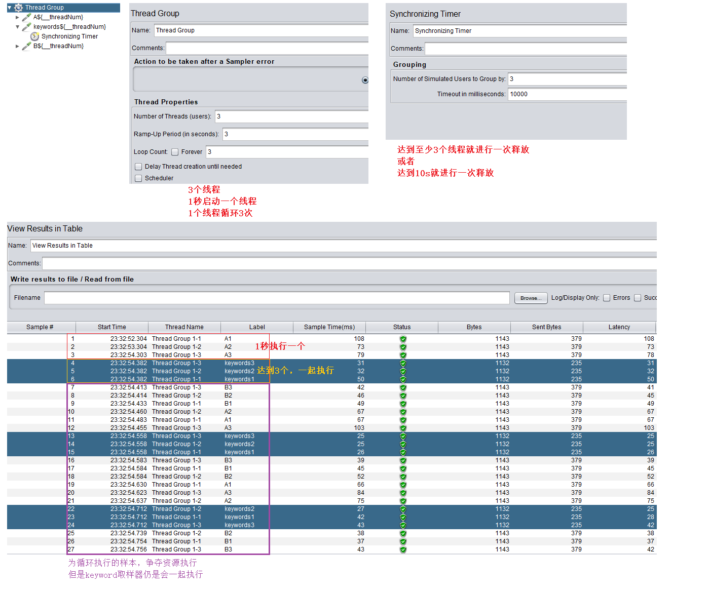Click the status shield in sample 24 row
The height and width of the screenshot is (593, 709).
click(x=403, y=526)
